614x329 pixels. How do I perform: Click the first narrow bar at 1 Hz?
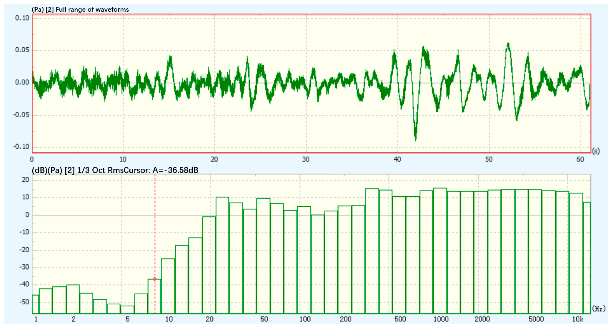point(35,304)
